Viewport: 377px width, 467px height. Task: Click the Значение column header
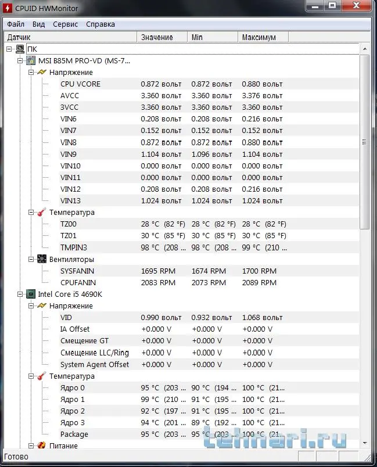click(162, 37)
